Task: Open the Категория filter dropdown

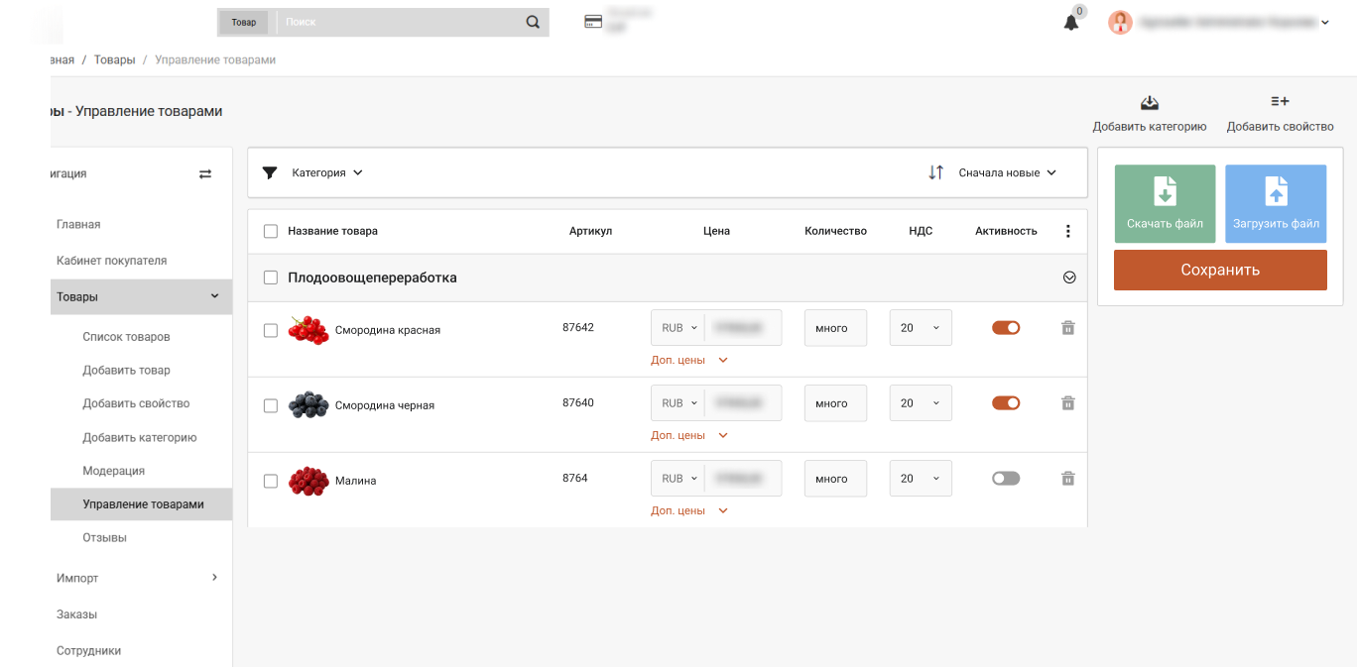Action: tap(327, 172)
